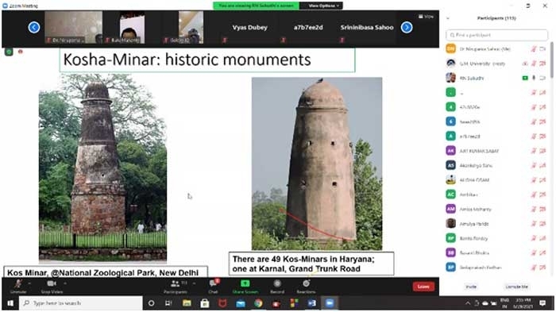The width and height of the screenshot is (556, 312).
Task: Show previous video thumbnails with left arrow
Action: click(34, 27)
